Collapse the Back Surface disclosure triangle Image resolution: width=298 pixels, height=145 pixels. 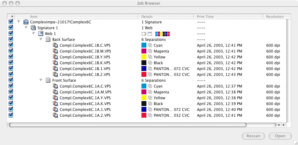click(x=41, y=40)
